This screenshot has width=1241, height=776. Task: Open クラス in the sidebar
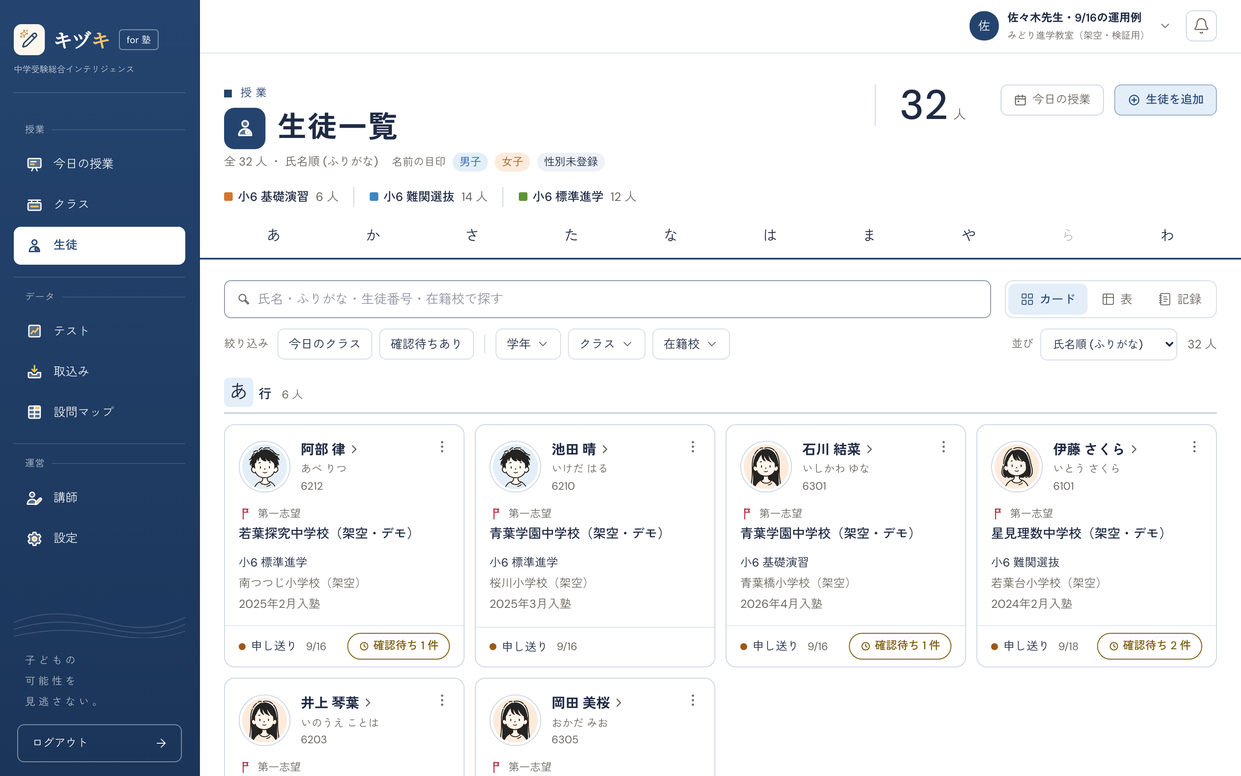click(100, 204)
